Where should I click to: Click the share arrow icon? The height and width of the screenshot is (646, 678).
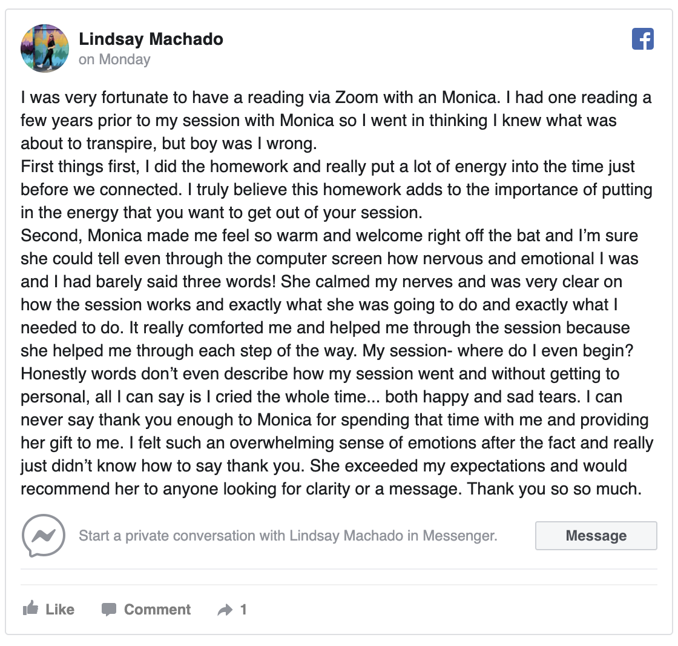[225, 610]
